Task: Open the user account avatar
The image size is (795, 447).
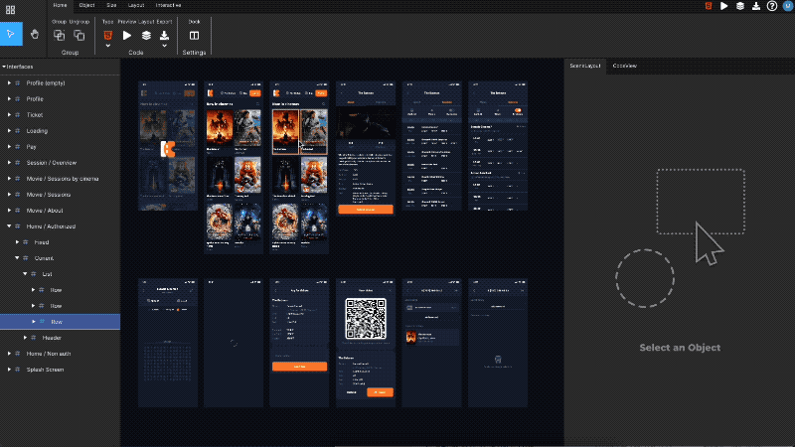Action: [x=788, y=6]
